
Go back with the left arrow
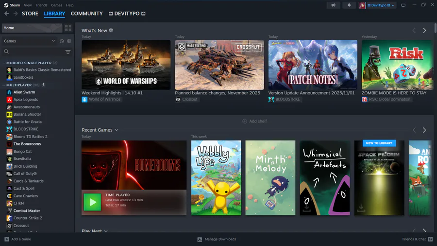tap(7, 14)
